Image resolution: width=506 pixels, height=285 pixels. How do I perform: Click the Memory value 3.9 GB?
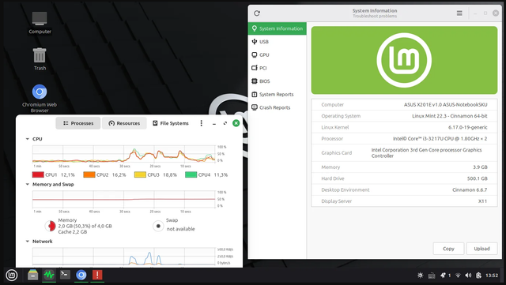(480, 167)
